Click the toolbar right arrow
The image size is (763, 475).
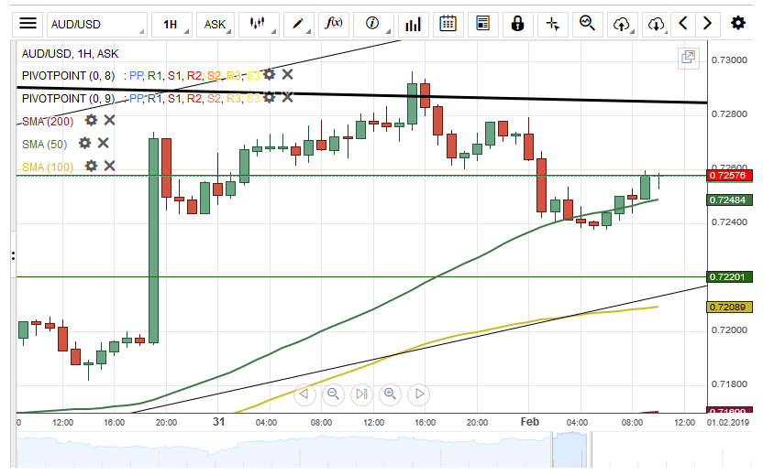click(x=708, y=23)
